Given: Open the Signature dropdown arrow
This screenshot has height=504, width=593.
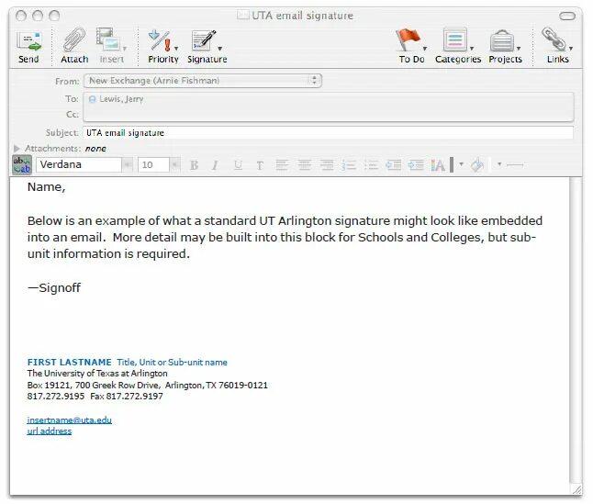Looking at the screenshot, I should pyautogui.click(x=219, y=49).
